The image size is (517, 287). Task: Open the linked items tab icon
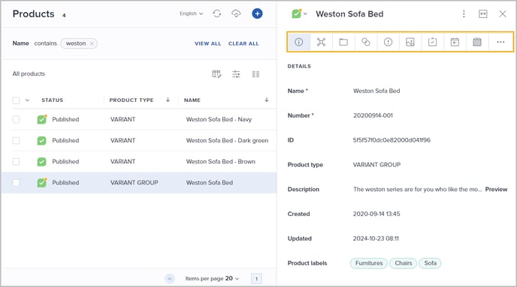(x=366, y=42)
